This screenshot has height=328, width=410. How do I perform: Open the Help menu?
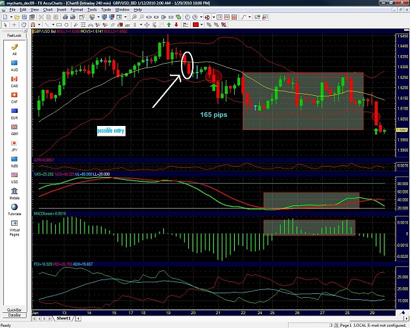[x=138, y=10]
